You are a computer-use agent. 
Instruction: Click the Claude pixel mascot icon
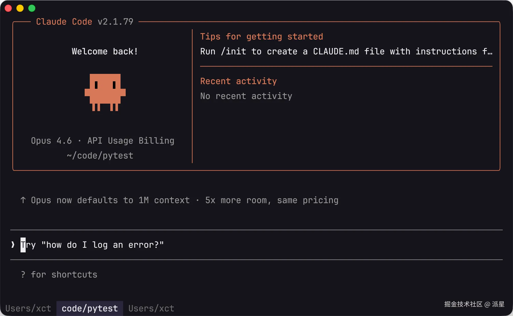tap(105, 92)
